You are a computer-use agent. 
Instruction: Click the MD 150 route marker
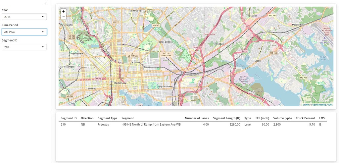click(273, 53)
